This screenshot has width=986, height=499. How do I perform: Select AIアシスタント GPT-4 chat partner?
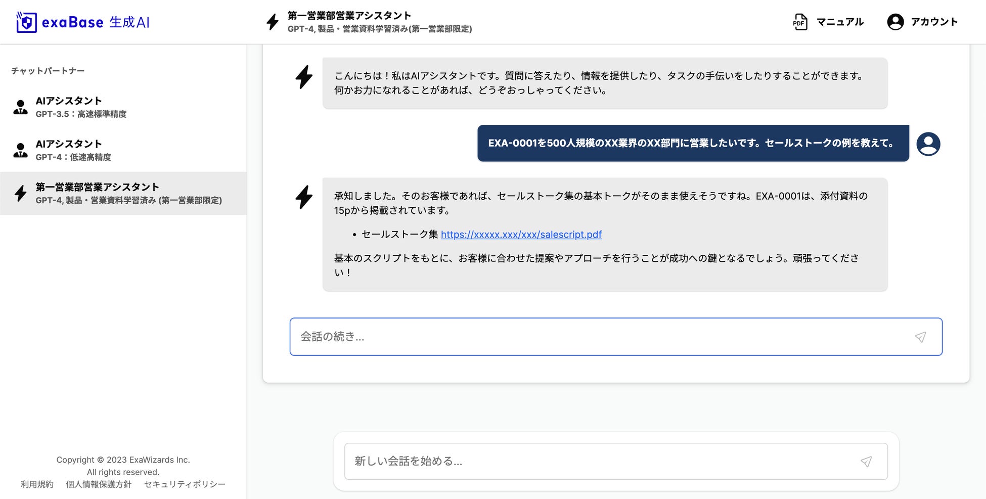click(73, 150)
